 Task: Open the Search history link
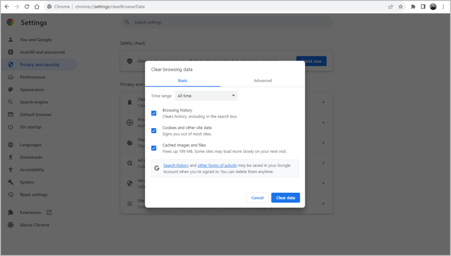(x=176, y=166)
